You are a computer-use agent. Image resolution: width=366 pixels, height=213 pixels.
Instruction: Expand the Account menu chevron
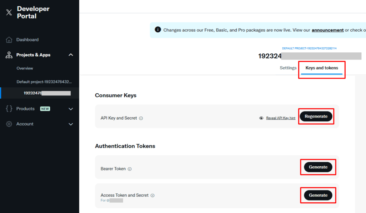(71, 124)
